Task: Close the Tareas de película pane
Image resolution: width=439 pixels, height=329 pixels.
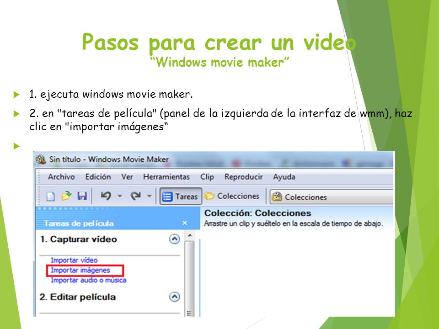Action: click(185, 223)
